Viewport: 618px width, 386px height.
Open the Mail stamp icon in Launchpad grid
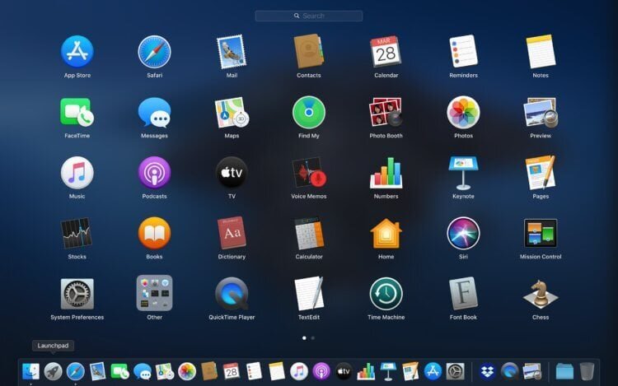tap(232, 52)
